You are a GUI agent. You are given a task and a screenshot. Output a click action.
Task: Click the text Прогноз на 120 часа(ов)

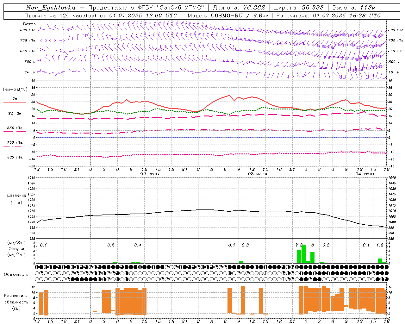61,16
